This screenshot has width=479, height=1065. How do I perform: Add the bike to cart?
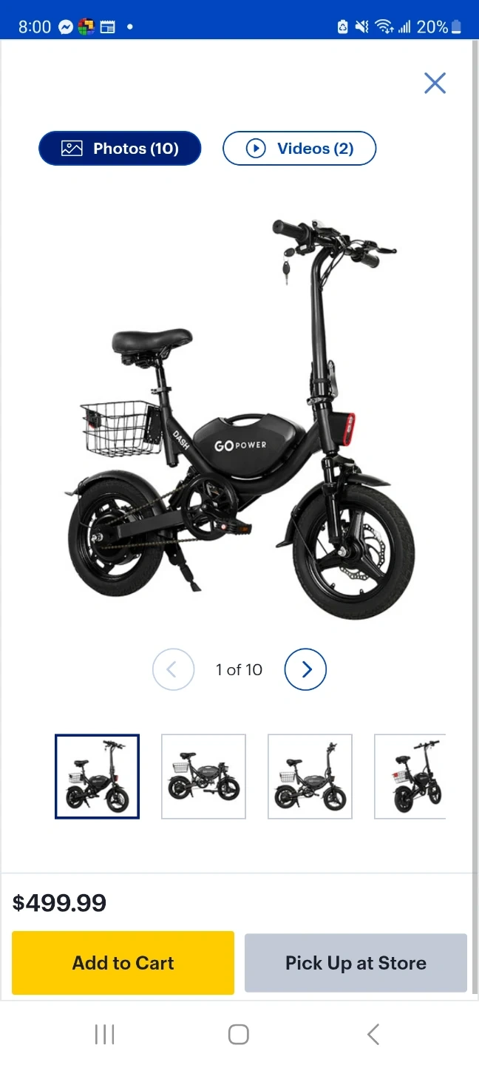123,963
